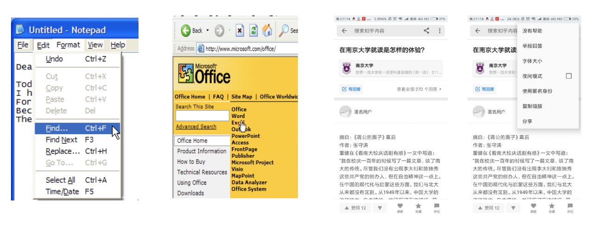Image resolution: width=593 pixels, height=225 pixels.
Task: Choose Find... in the Edit menu
Action: pos(77,128)
